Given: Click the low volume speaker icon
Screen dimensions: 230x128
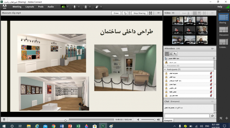Looking at the screenshot, I should (138, 120).
